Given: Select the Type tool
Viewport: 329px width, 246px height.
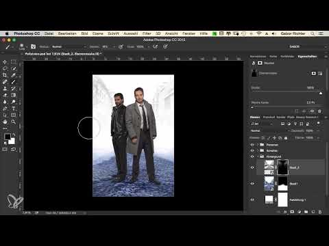Looking at the screenshot, I should click(14, 109).
